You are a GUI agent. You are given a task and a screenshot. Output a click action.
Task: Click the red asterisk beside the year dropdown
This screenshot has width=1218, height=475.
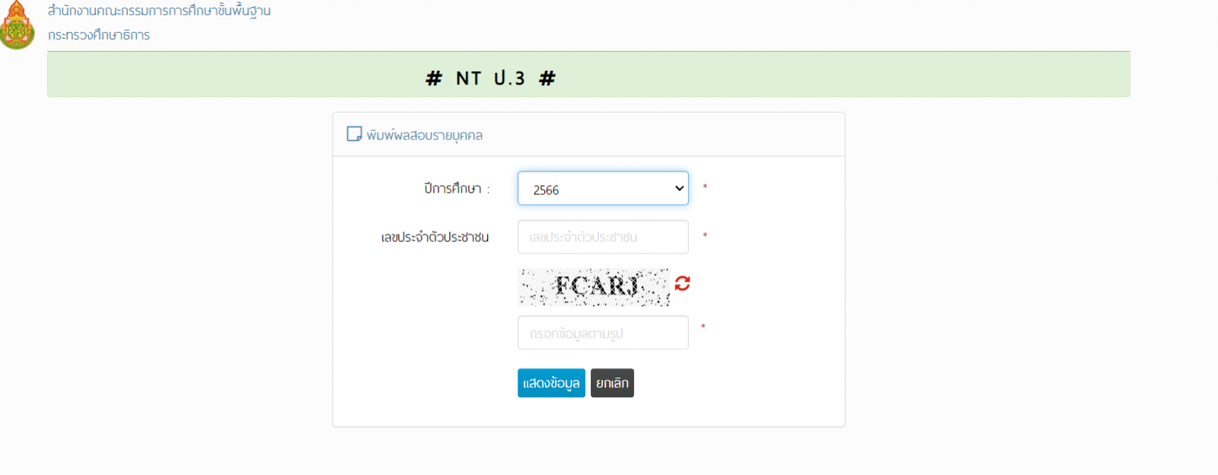tap(705, 187)
